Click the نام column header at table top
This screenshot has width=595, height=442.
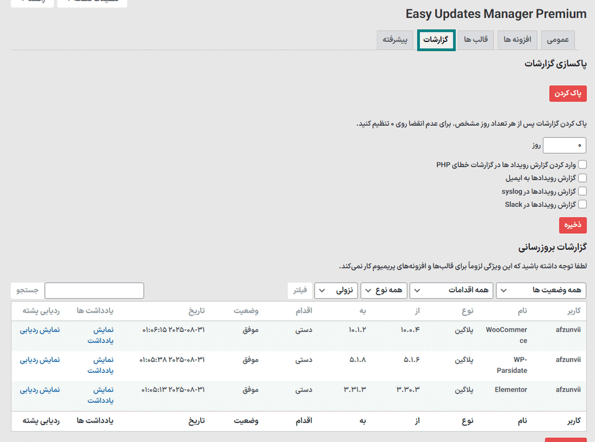tap(522, 311)
